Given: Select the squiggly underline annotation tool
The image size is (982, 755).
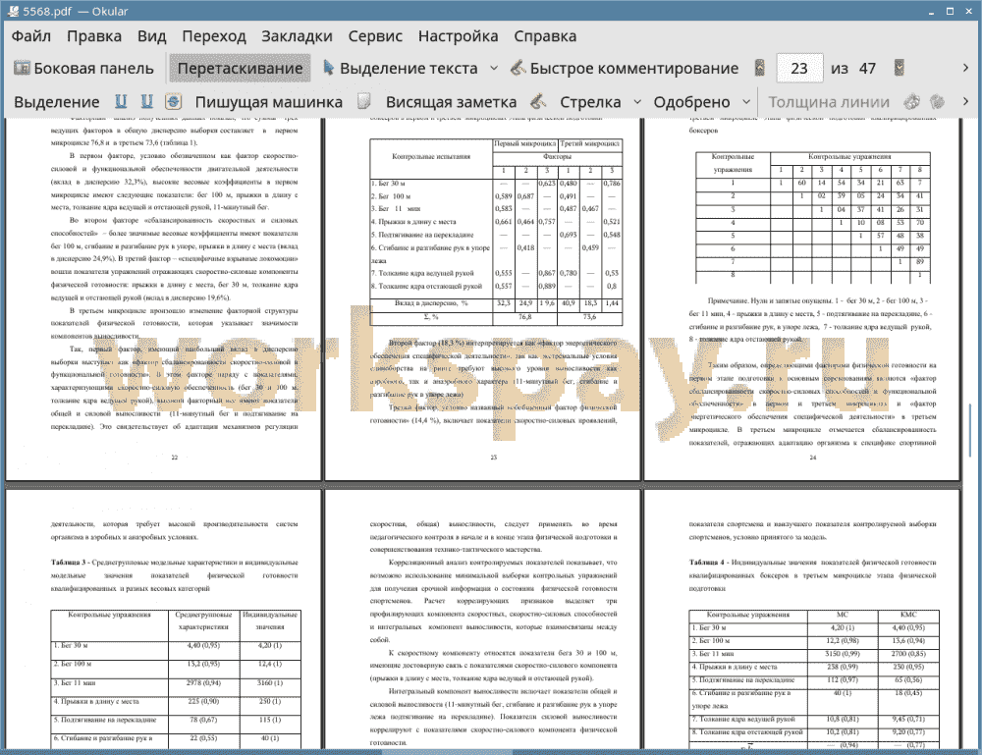Looking at the screenshot, I should coord(146,101).
